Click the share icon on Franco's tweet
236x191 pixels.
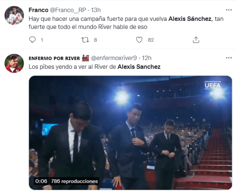coord(196,40)
